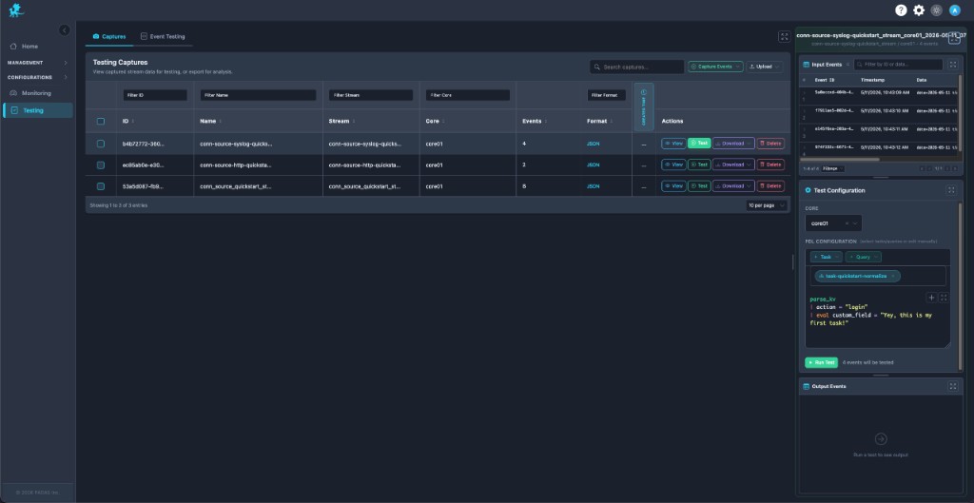Maximize the Test Configuration panel

951,190
